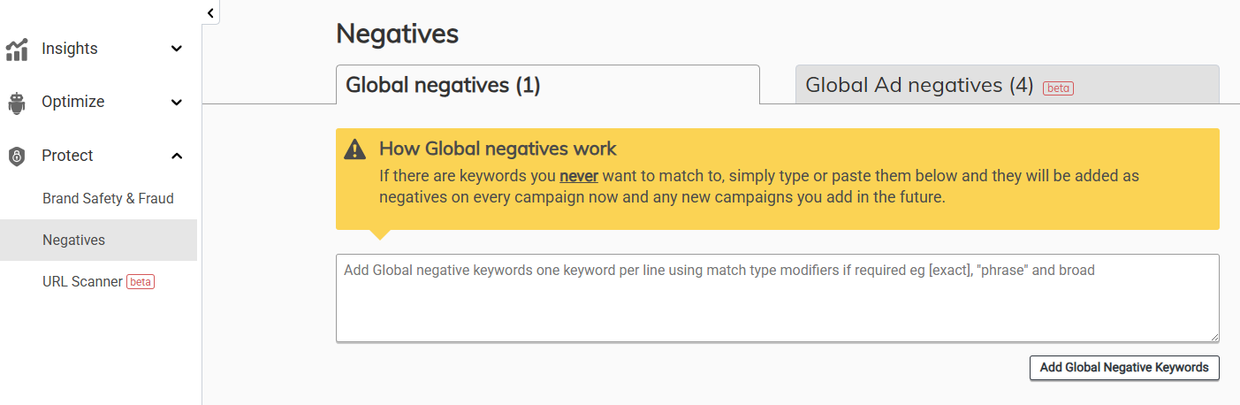
Task: Click the Protect shield icon
Action: click(x=17, y=157)
